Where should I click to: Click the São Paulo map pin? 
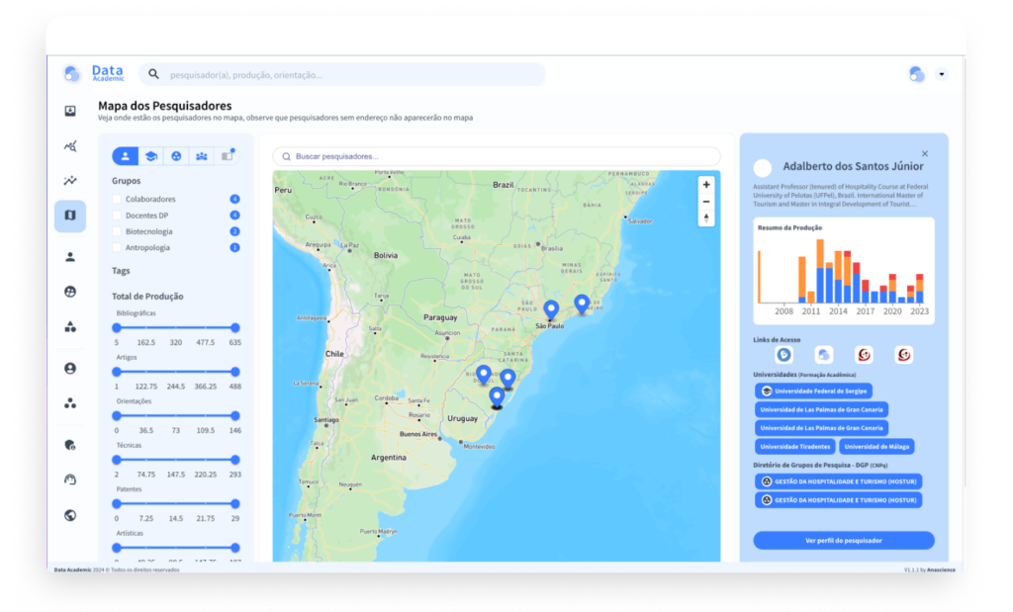click(x=550, y=310)
